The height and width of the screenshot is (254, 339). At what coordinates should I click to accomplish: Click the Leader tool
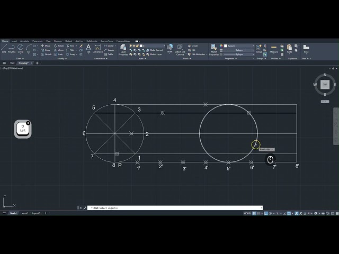(x=109, y=50)
